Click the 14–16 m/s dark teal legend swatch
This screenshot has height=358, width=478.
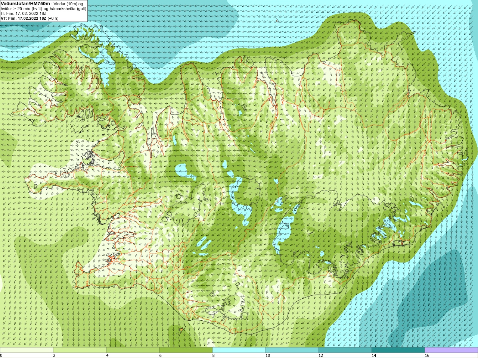(x=398, y=350)
